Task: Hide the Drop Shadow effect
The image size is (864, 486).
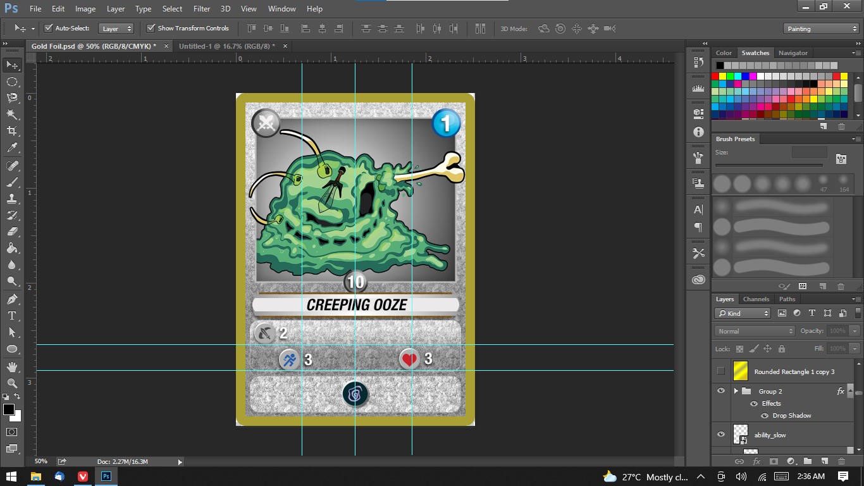Action: coord(765,416)
